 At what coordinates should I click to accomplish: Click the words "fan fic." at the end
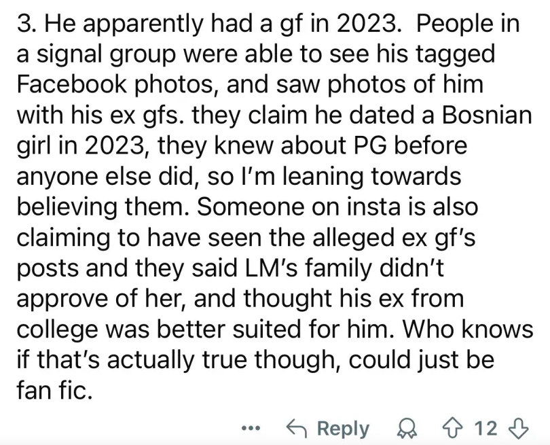(x=55, y=390)
